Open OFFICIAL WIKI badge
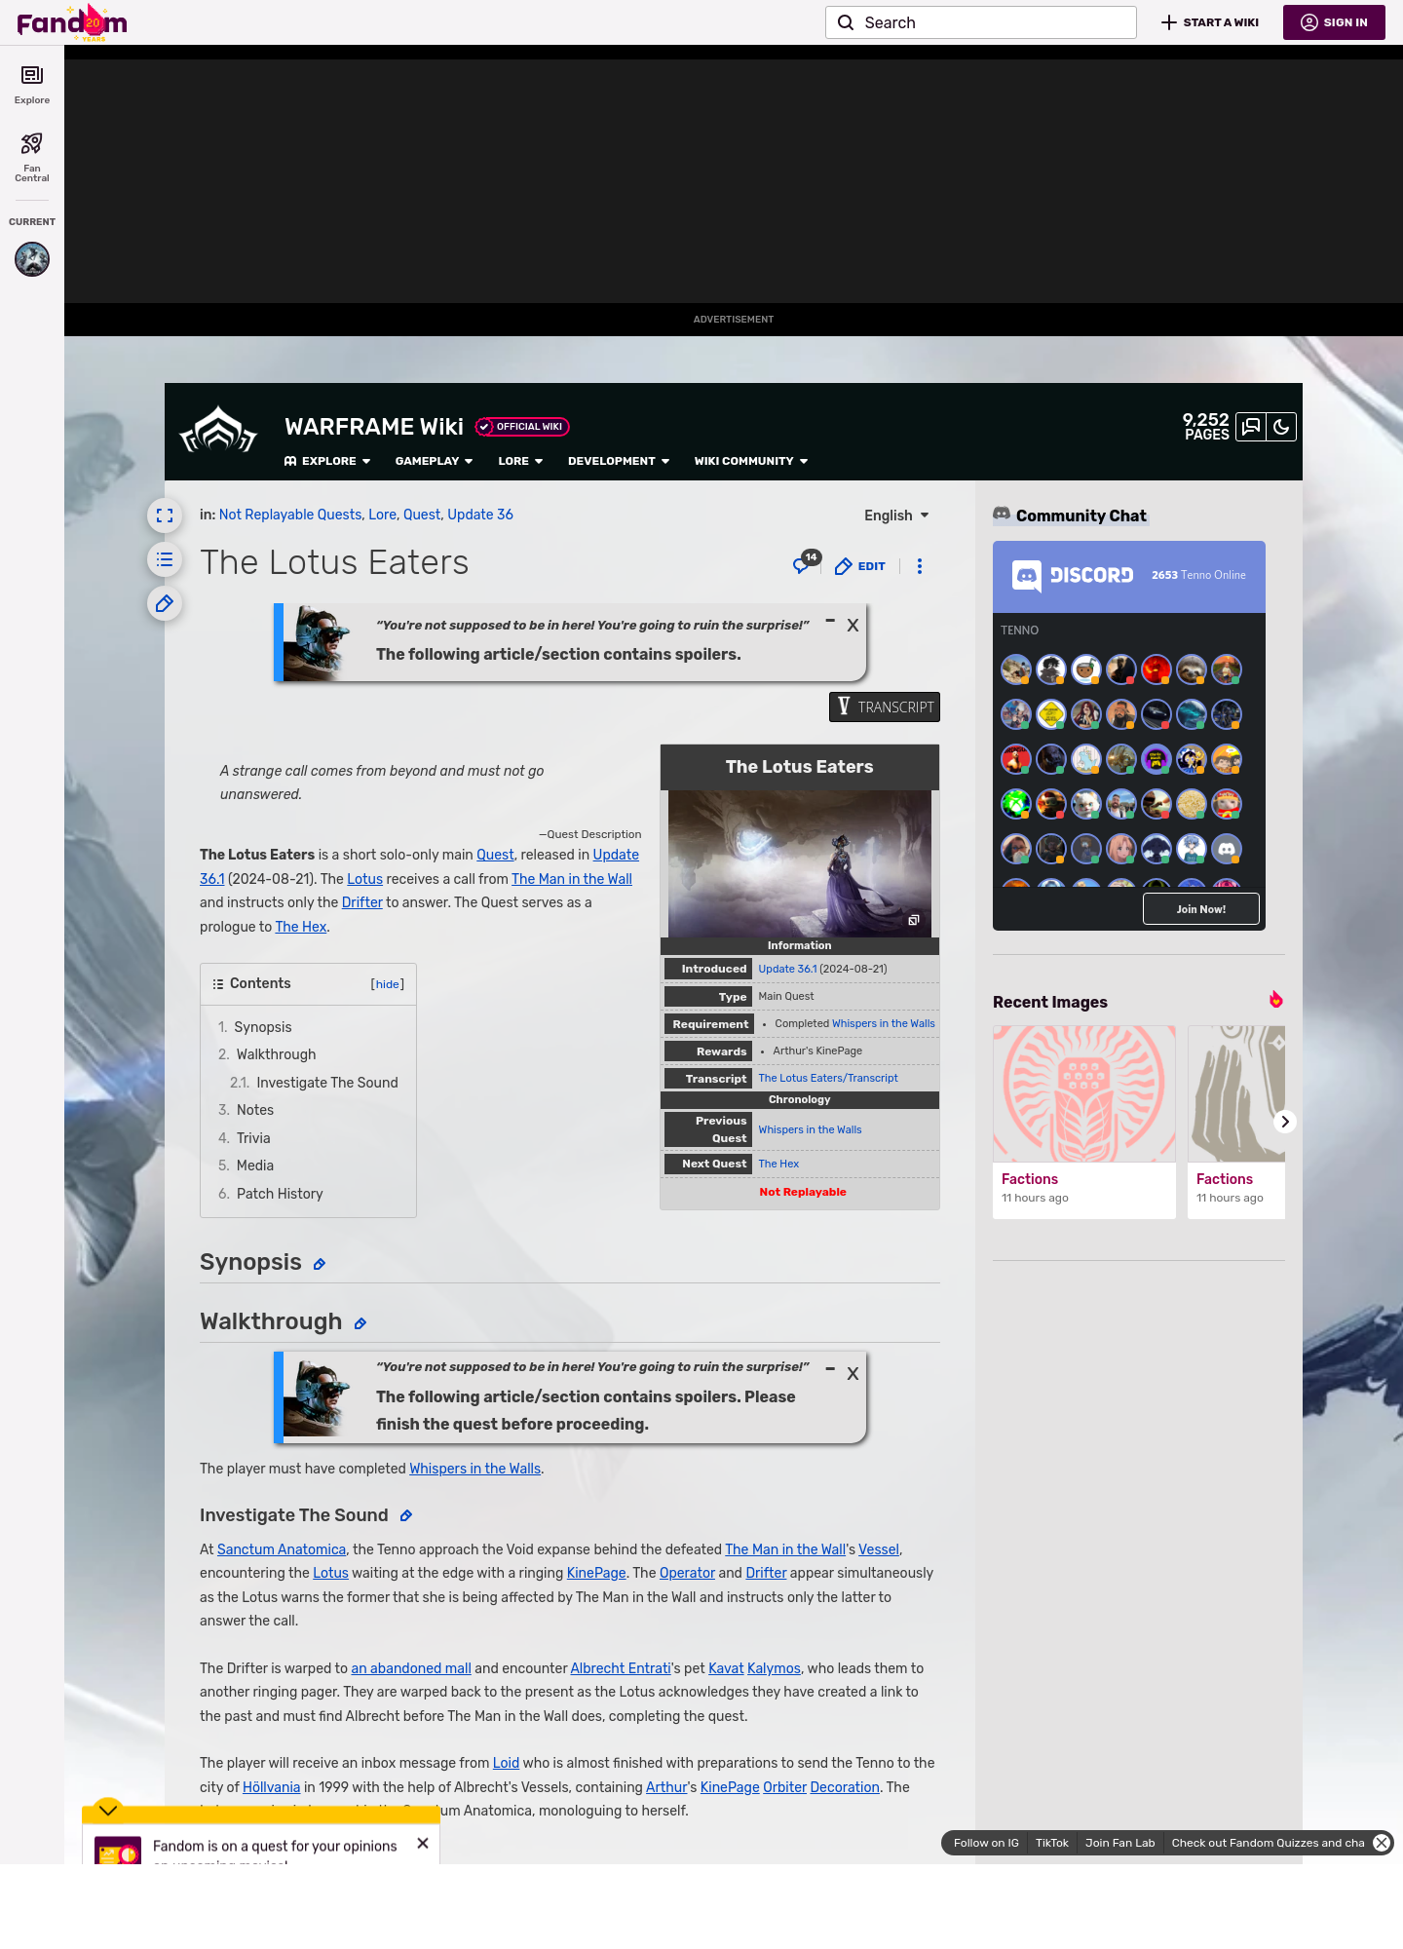The height and width of the screenshot is (1949, 1403). point(522,427)
